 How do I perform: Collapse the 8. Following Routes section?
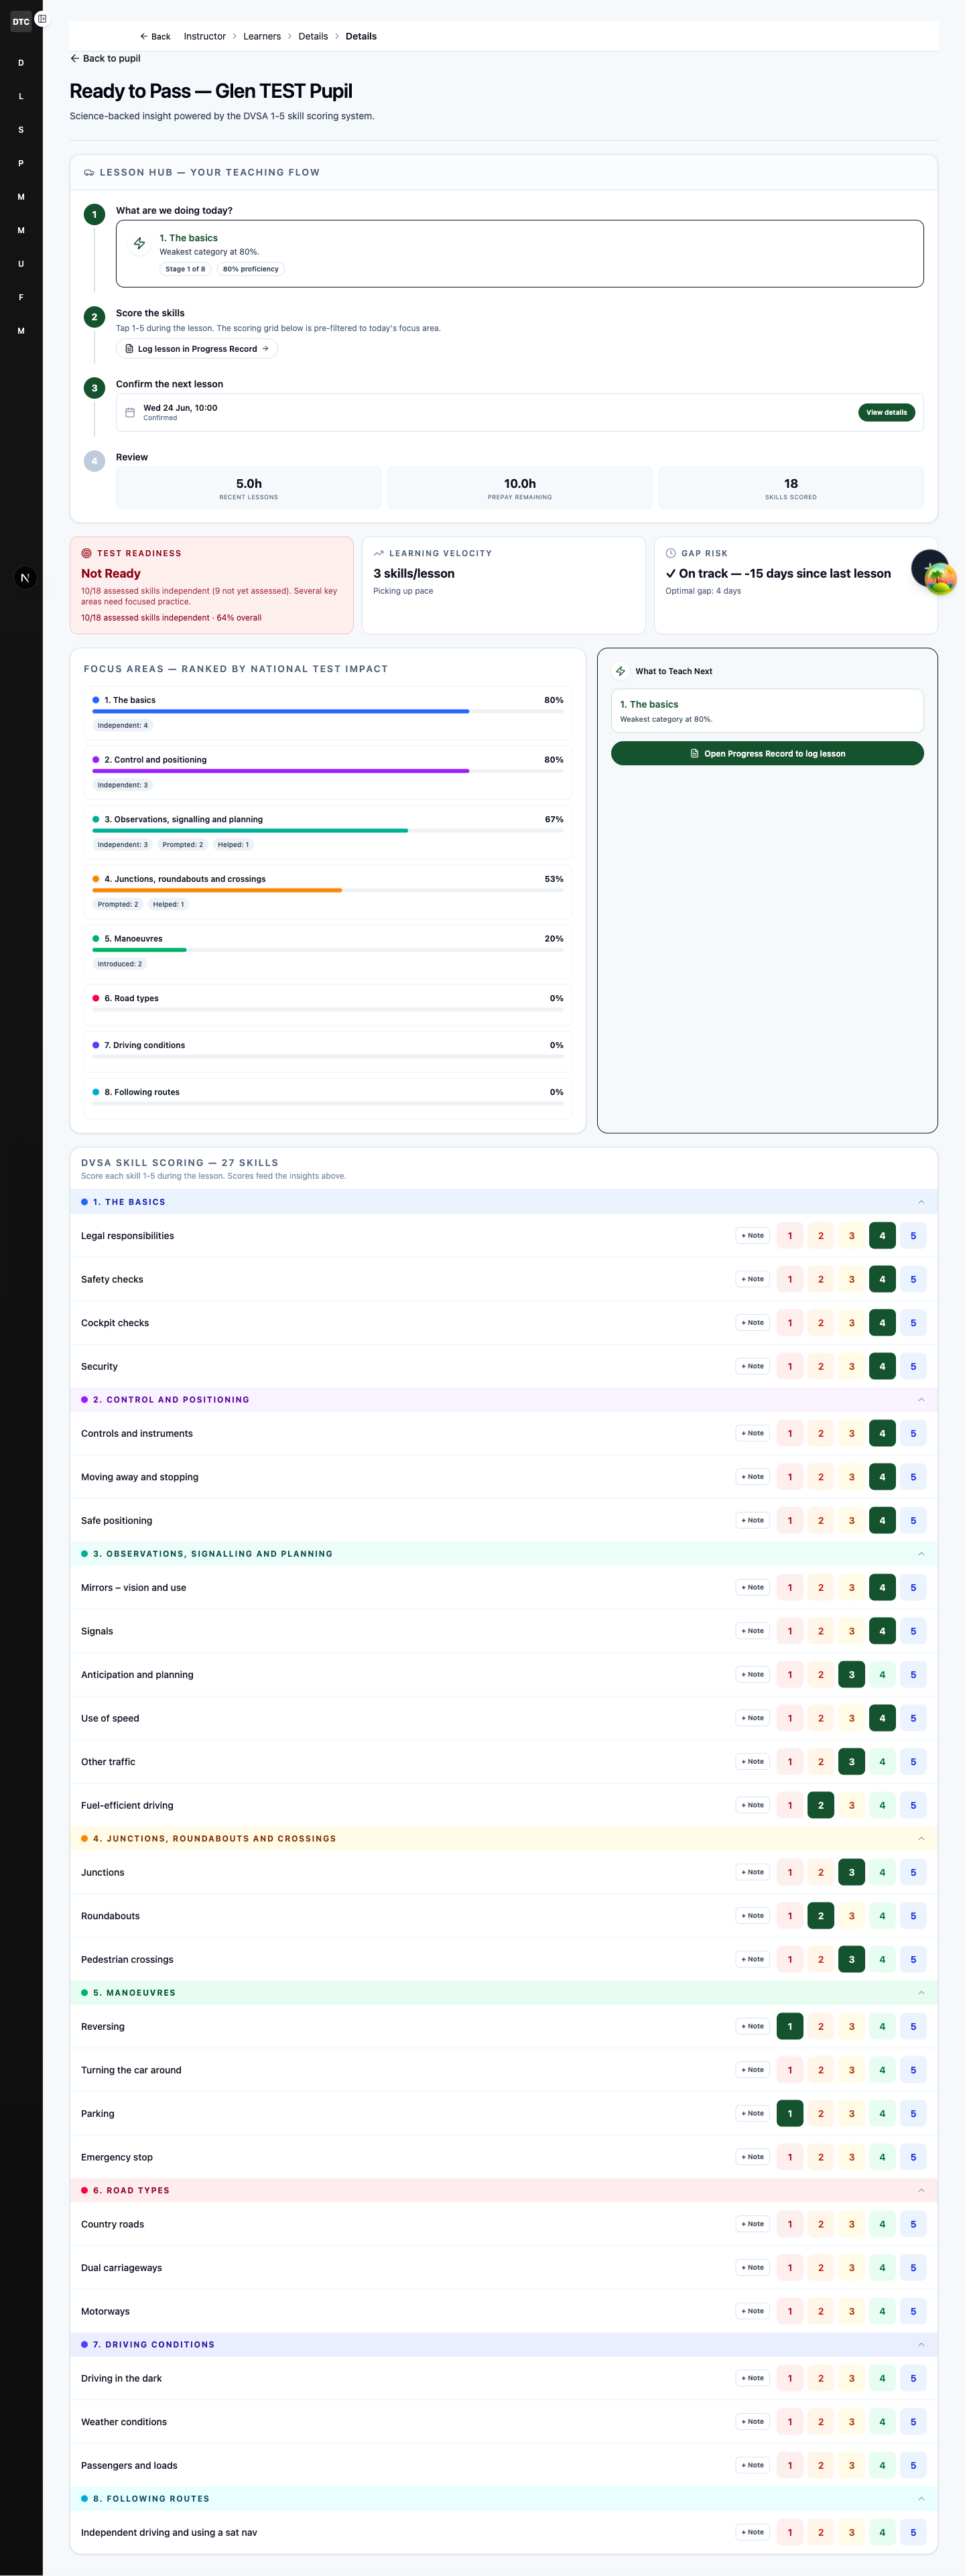point(921,2498)
